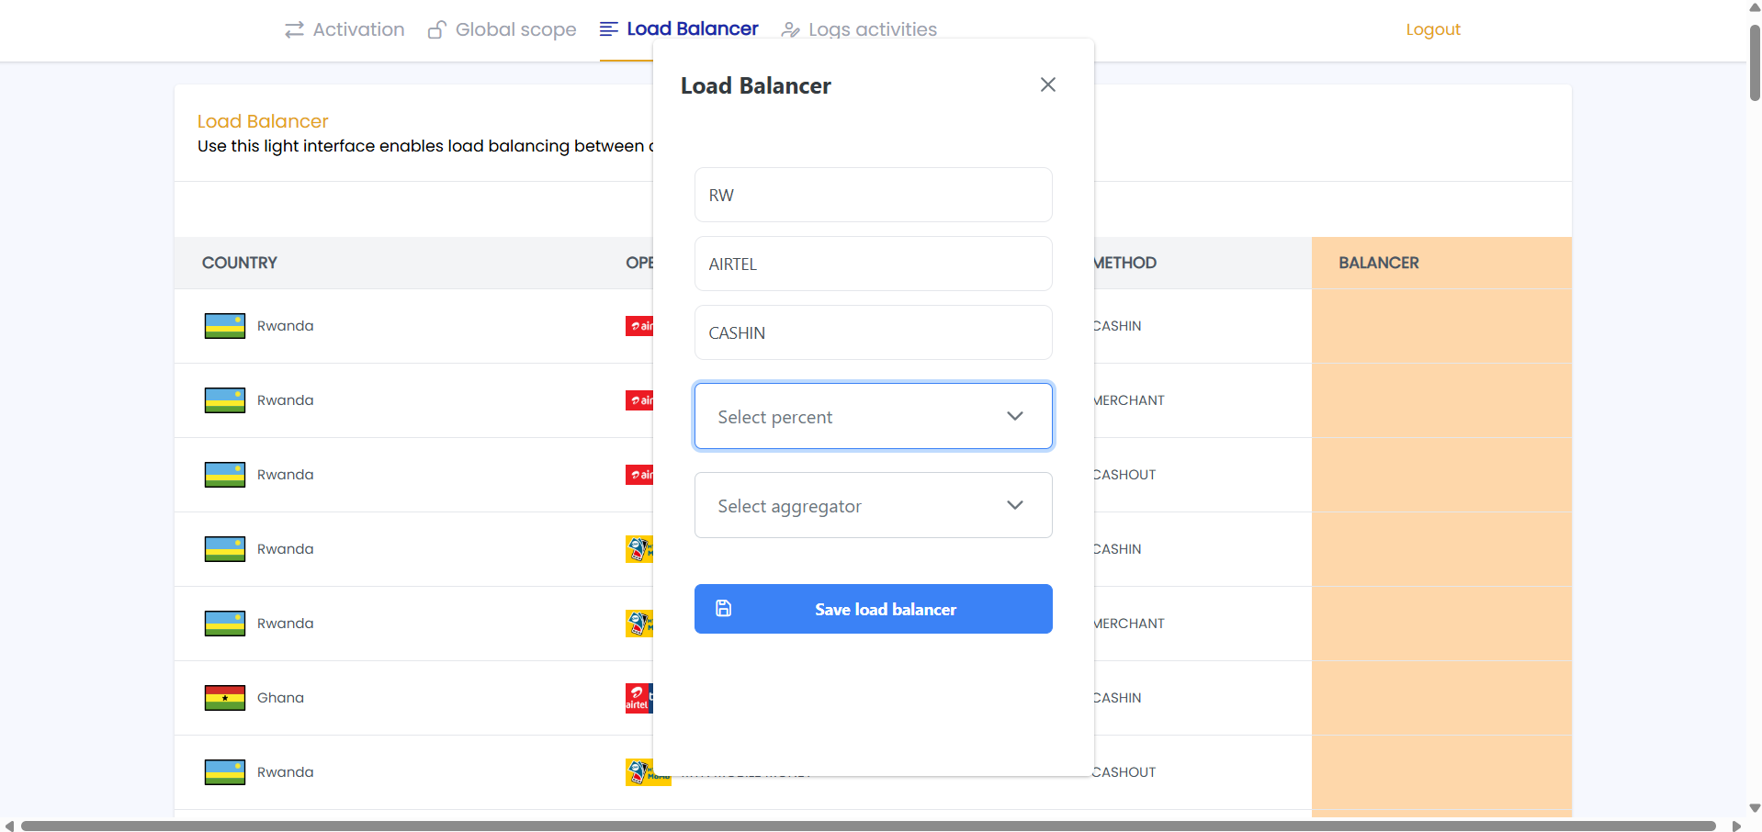Click the right vertical scrollbar

coord(1752,55)
